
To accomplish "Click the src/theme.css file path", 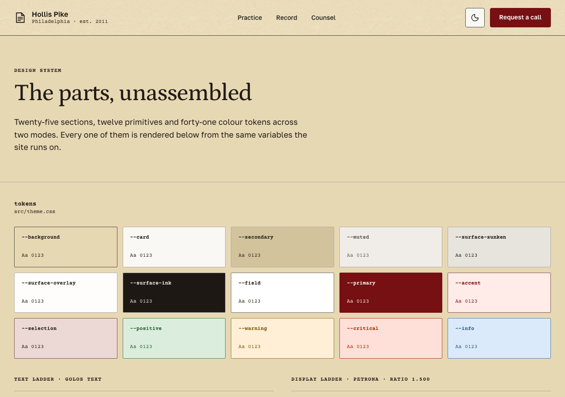I will (35, 212).
